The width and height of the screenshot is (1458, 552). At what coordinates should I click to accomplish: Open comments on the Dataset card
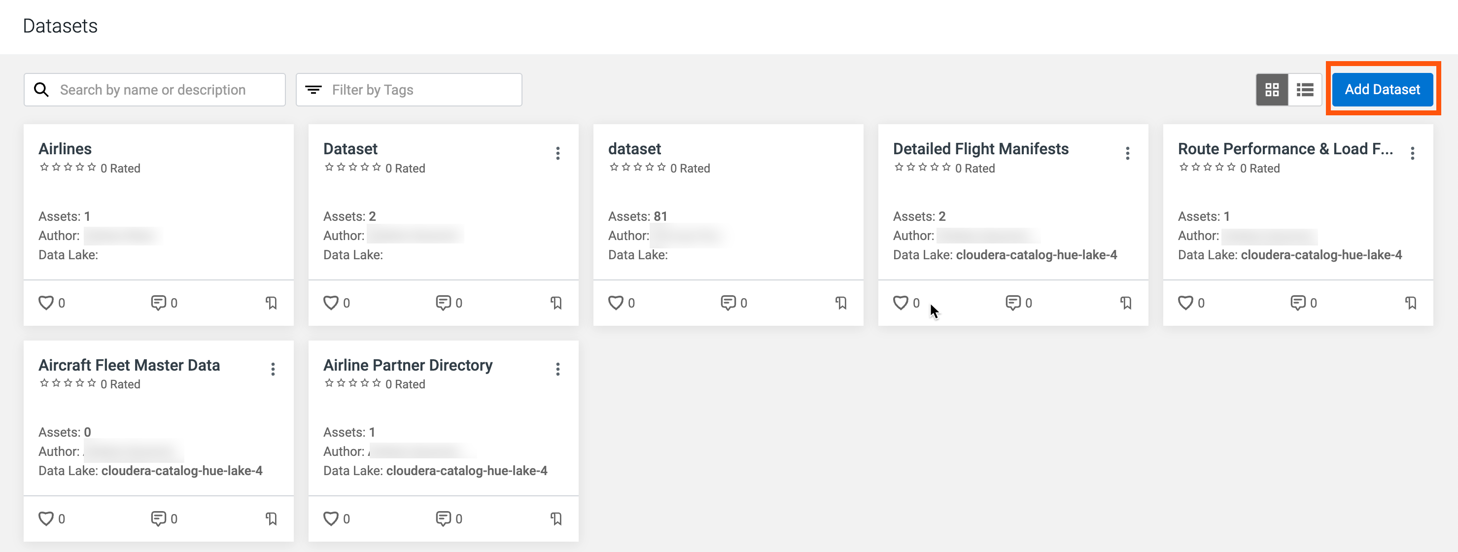pyautogui.click(x=443, y=303)
